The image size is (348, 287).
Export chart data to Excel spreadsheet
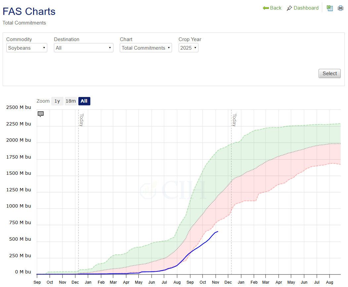pyautogui.click(x=329, y=8)
